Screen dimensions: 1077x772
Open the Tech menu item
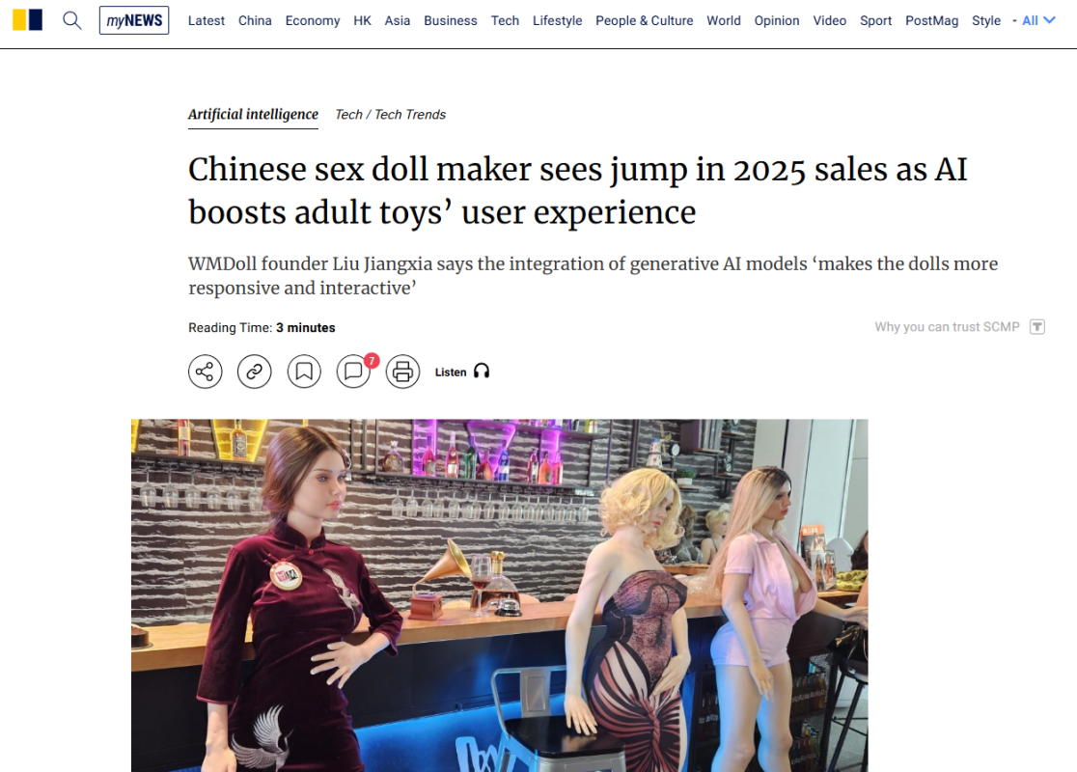click(505, 20)
